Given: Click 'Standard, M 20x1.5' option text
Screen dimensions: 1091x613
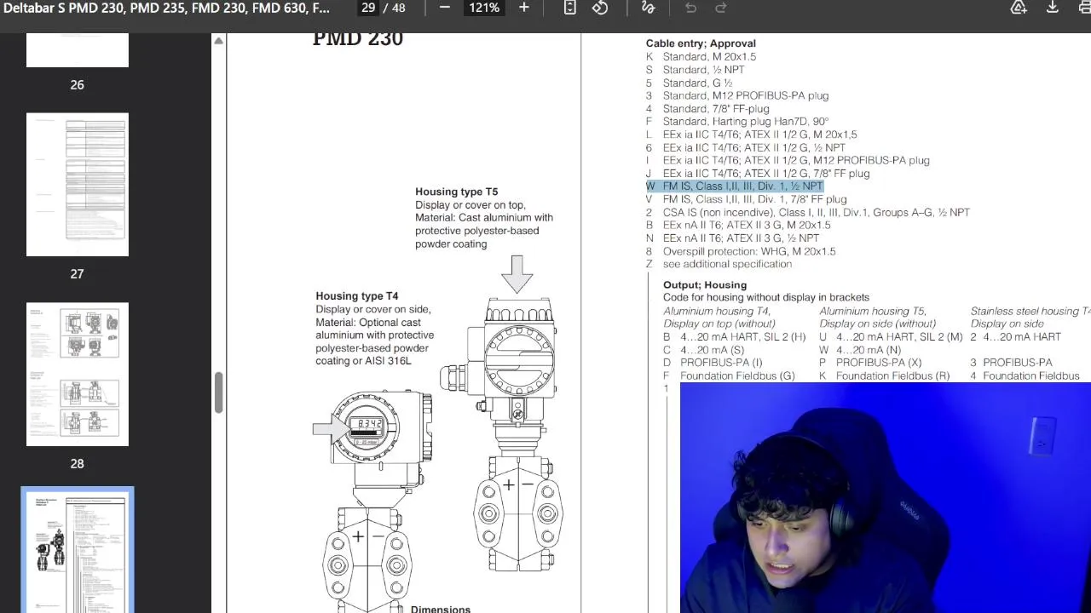Looking at the screenshot, I should (x=709, y=57).
